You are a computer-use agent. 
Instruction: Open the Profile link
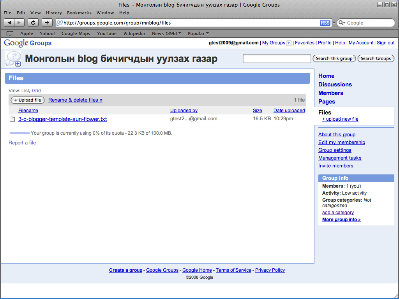point(325,43)
